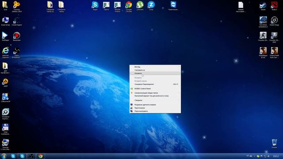The image size is (283, 159).
Task: Select the AIMP desktop icon
Action: (x=5, y=83)
